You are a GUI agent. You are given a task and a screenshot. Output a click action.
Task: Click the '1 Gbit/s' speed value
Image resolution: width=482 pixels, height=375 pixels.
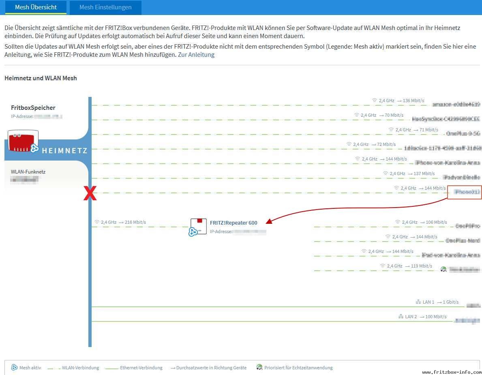point(451,302)
